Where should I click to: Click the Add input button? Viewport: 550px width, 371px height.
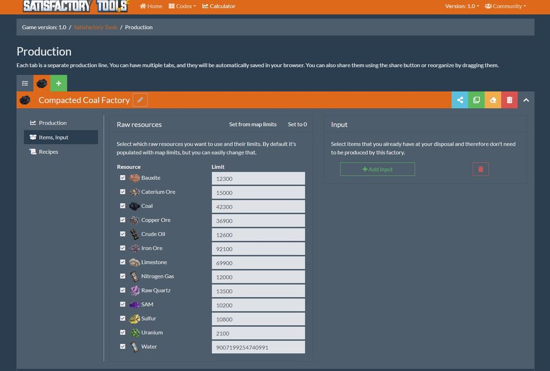pos(378,169)
